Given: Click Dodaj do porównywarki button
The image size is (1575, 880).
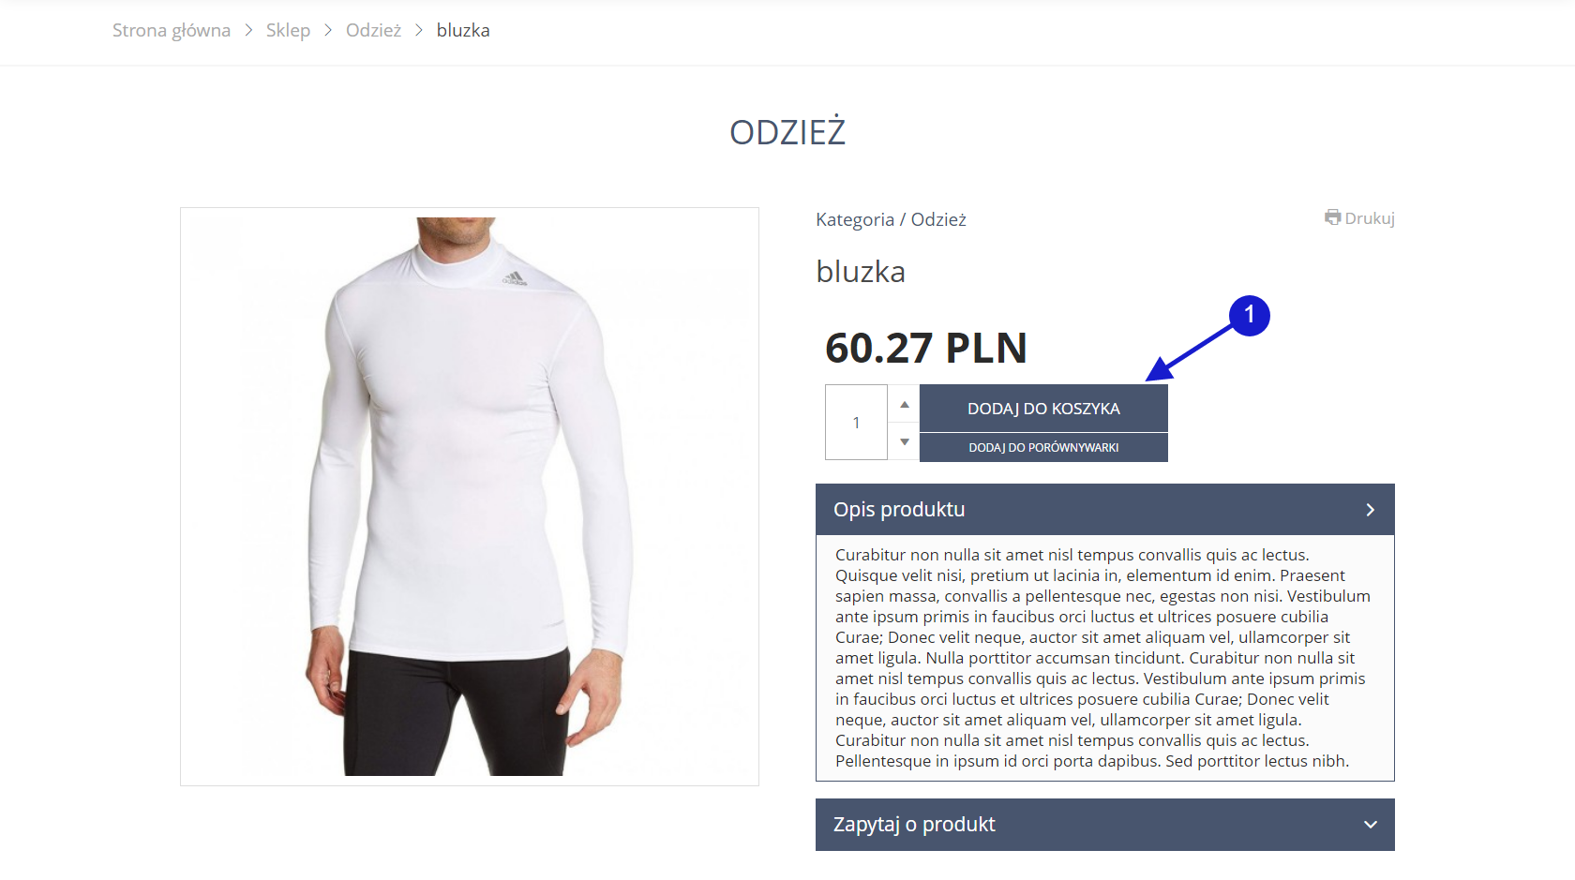Looking at the screenshot, I should 1043,447.
